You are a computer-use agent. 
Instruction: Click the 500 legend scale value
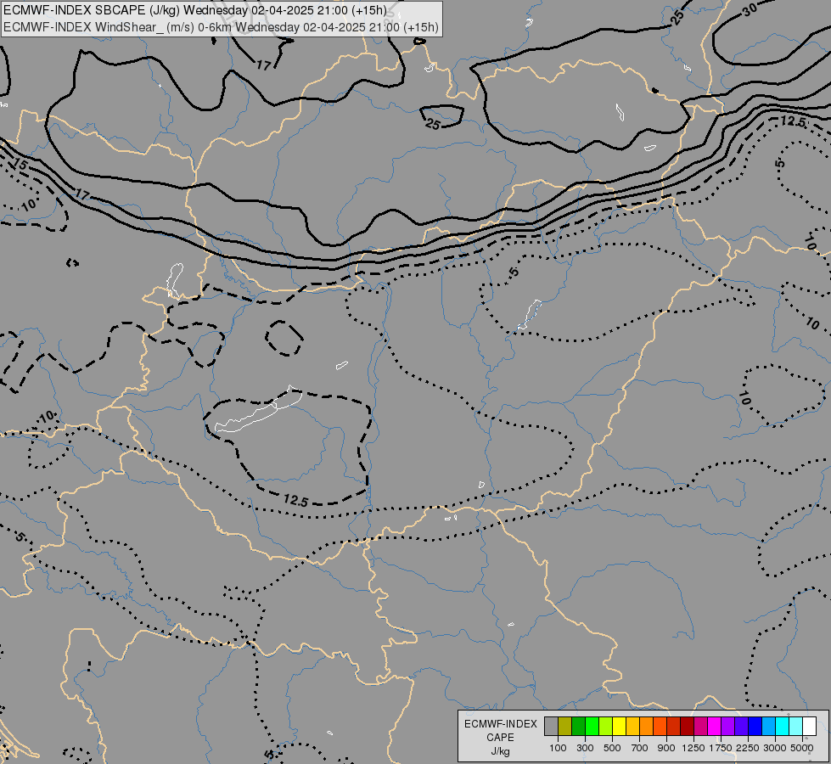pos(612,748)
